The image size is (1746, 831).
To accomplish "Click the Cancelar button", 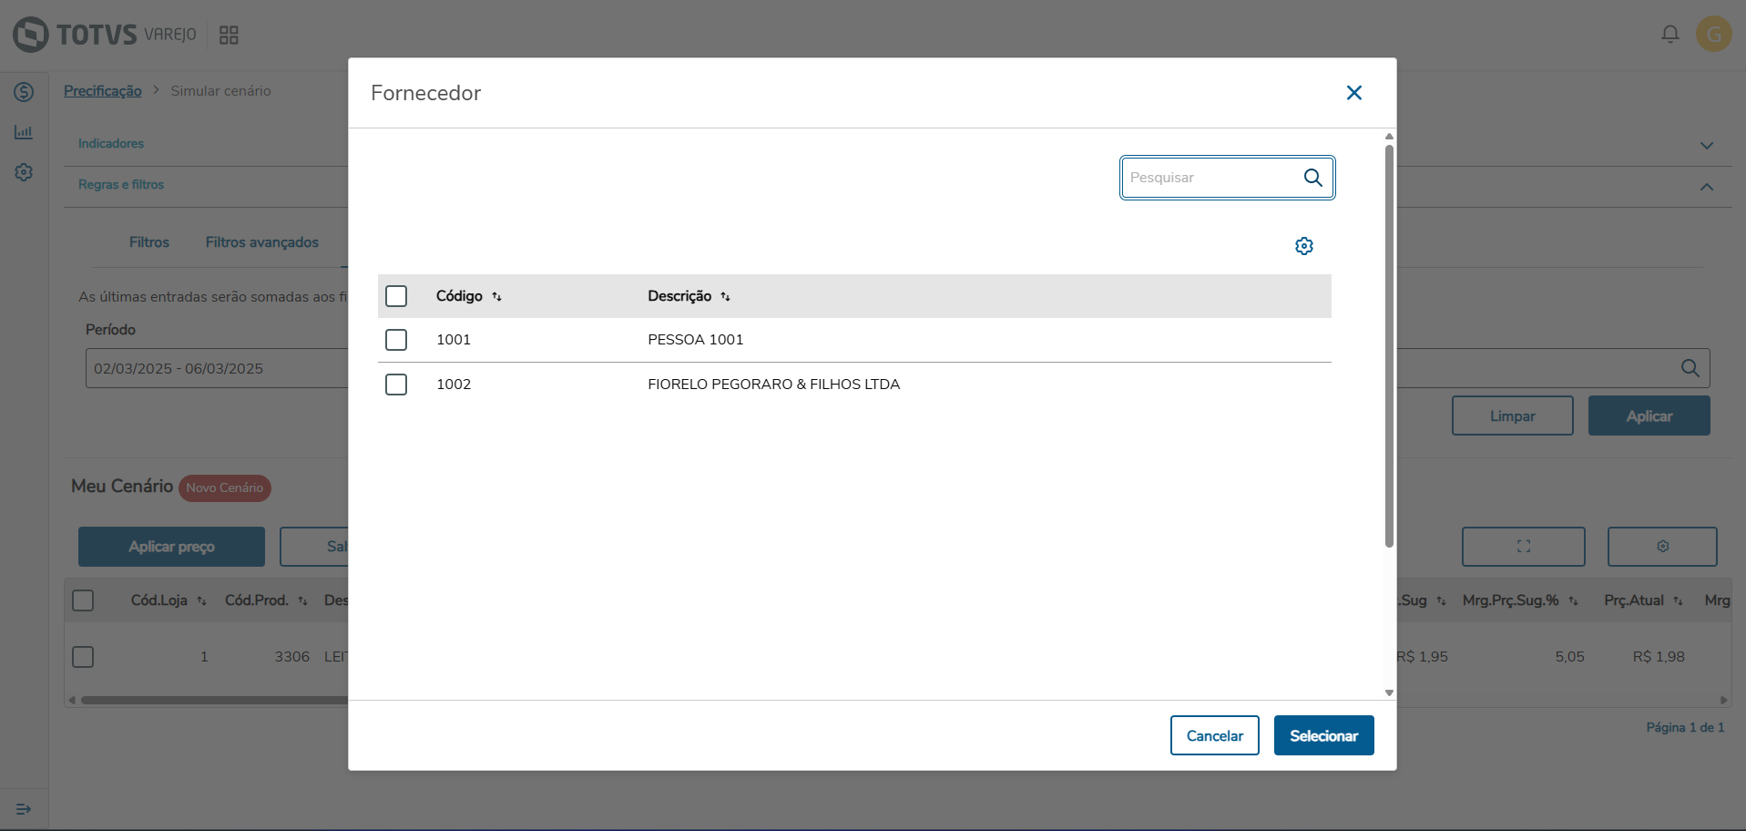I will pyautogui.click(x=1214, y=735).
